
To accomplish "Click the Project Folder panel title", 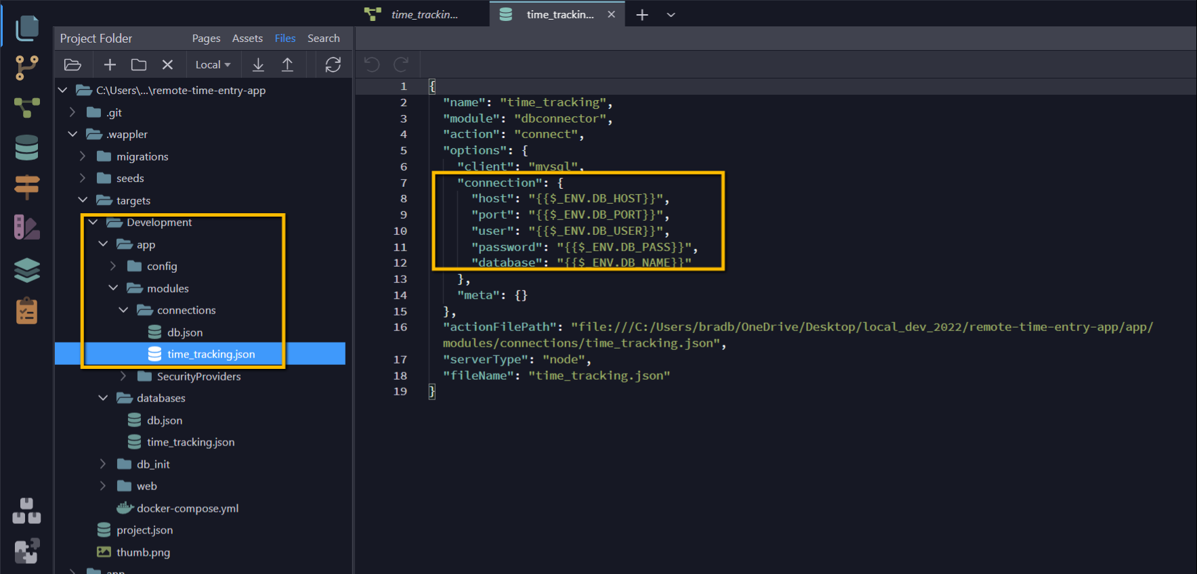I will [x=96, y=39].
